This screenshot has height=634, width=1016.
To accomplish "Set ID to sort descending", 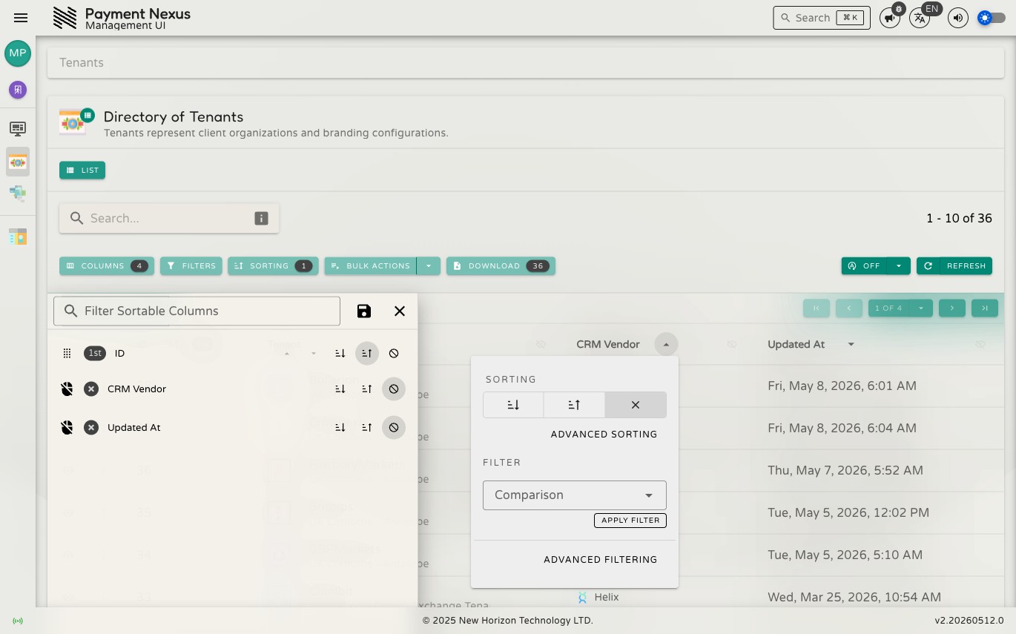I will tap(340, 354).
